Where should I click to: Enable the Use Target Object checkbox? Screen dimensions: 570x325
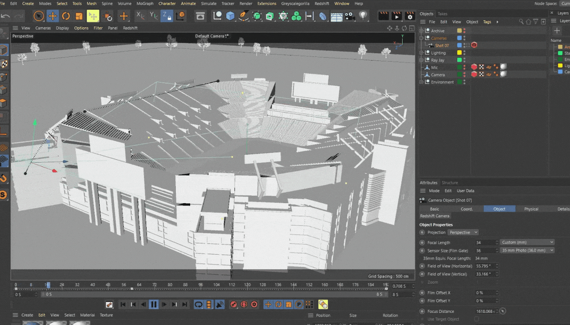pos(477,319)
